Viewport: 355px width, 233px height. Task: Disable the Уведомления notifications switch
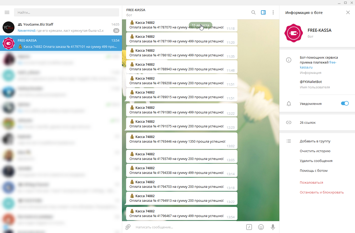click(x=345, y=103)
